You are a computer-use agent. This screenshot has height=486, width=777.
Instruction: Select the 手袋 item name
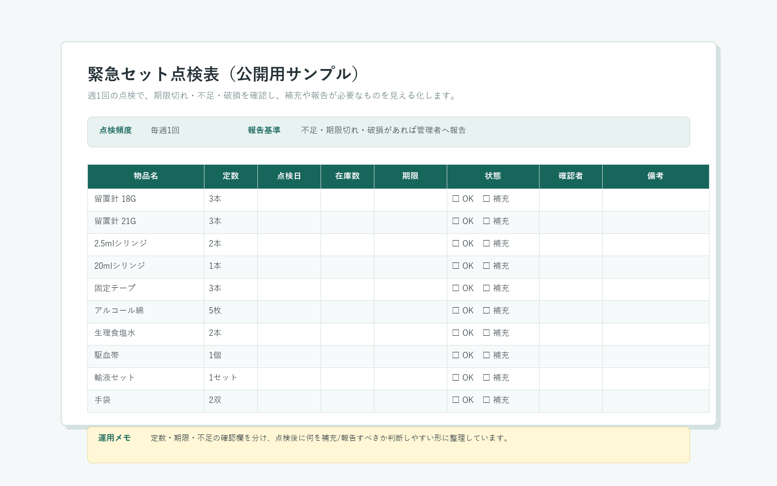pos(102,400)
